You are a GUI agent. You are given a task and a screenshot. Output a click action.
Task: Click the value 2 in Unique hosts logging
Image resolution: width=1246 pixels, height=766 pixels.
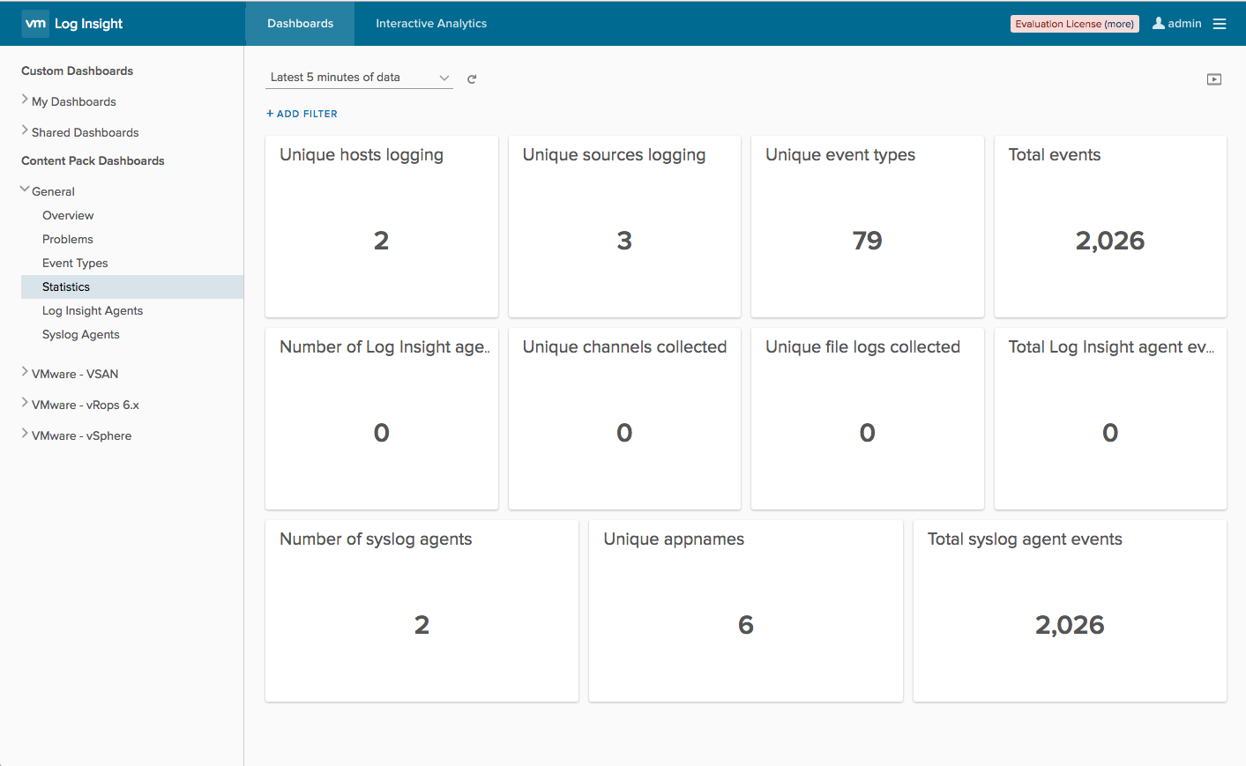click(381, 241)
